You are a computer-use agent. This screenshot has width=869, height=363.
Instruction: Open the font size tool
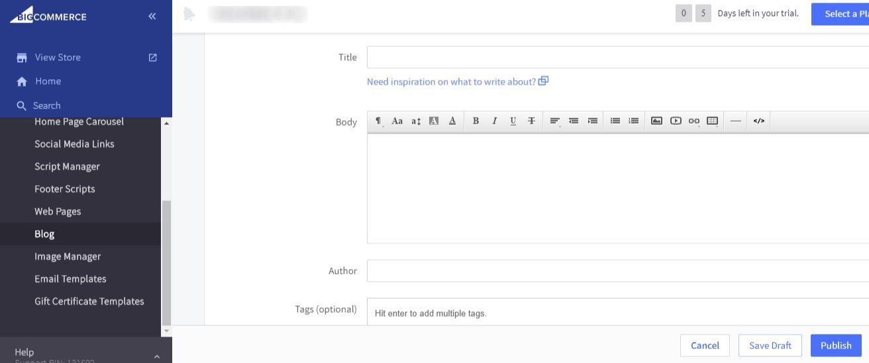[x=416, y=121]
